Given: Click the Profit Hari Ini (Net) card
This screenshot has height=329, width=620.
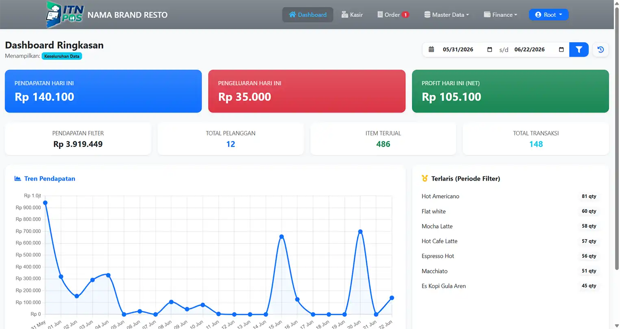Looking at the screenshot, I should [x=511, y=91].
